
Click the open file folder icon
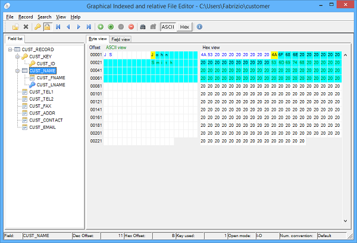pos(15,27)
